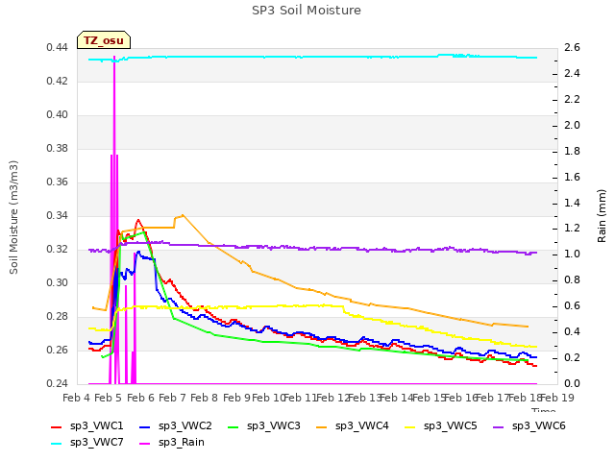This screenshot has width=615, height=461.
Task: Click the yellow sp3_VWC5 legend swatch
Action: click(410, 426)
